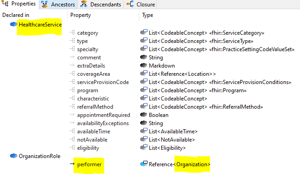Click the dark String type icon for comment
The image size is (300, 174).
point(144,57)
